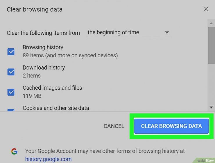The image size is (215, 163).
Task: Uncheck the Download history checkbox
Action: tap(11, 72)
